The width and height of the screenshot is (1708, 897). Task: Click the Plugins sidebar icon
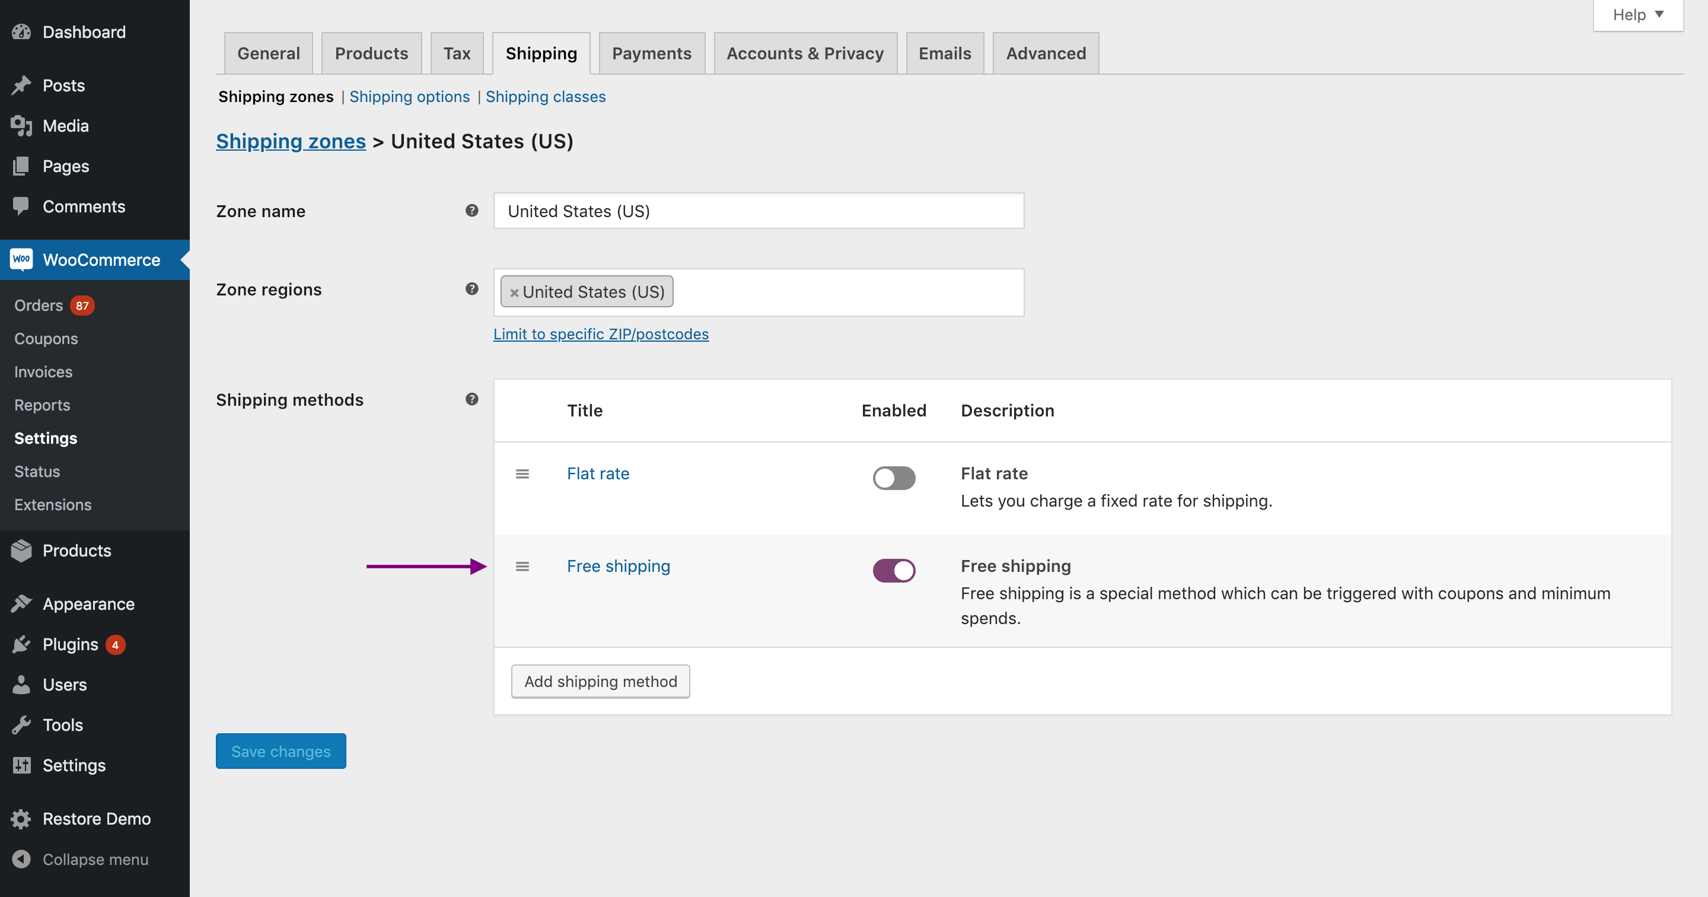[21, 644]
